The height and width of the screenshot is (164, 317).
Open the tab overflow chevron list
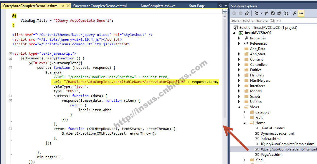pos(221,6)
